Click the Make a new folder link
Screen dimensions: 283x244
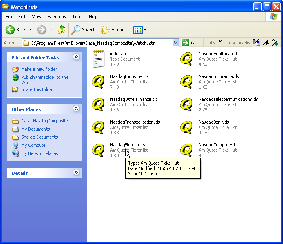[39, 69]
